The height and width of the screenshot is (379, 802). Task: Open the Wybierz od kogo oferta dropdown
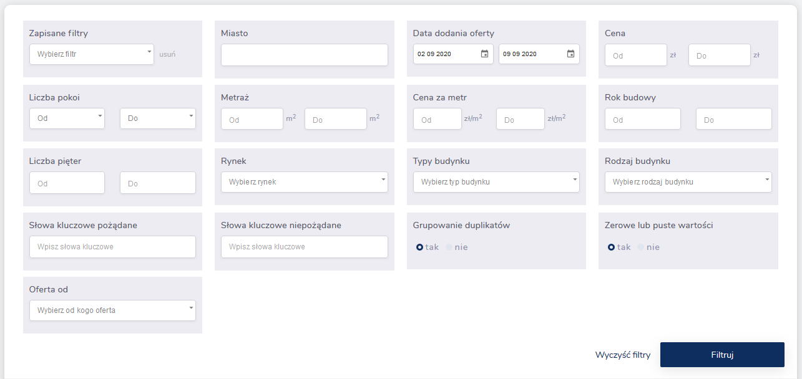[x=112, y=310]
